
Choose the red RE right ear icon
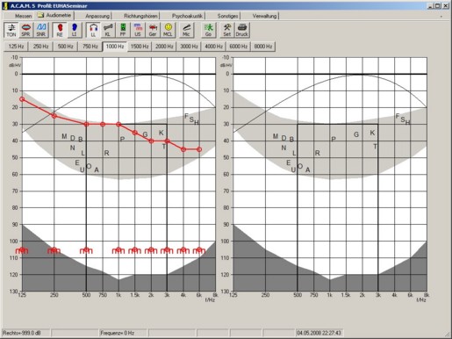click(60, 30)
